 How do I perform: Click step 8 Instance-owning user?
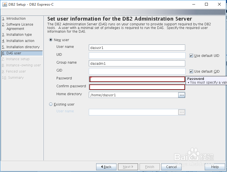[x=21, y=65]
